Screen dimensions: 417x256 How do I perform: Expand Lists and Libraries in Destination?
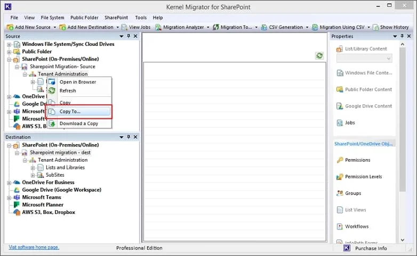pyautogui.click(x=33, y=168)
